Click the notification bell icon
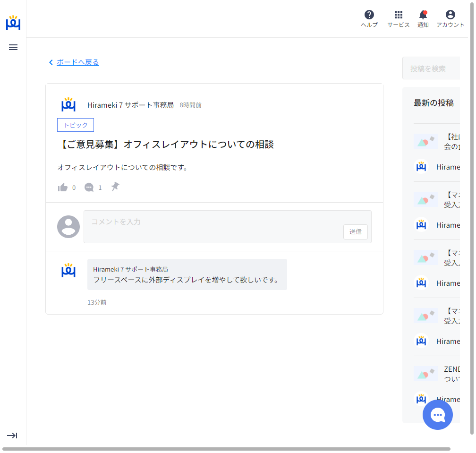The image size is (476, 453). tap(423, 15)
